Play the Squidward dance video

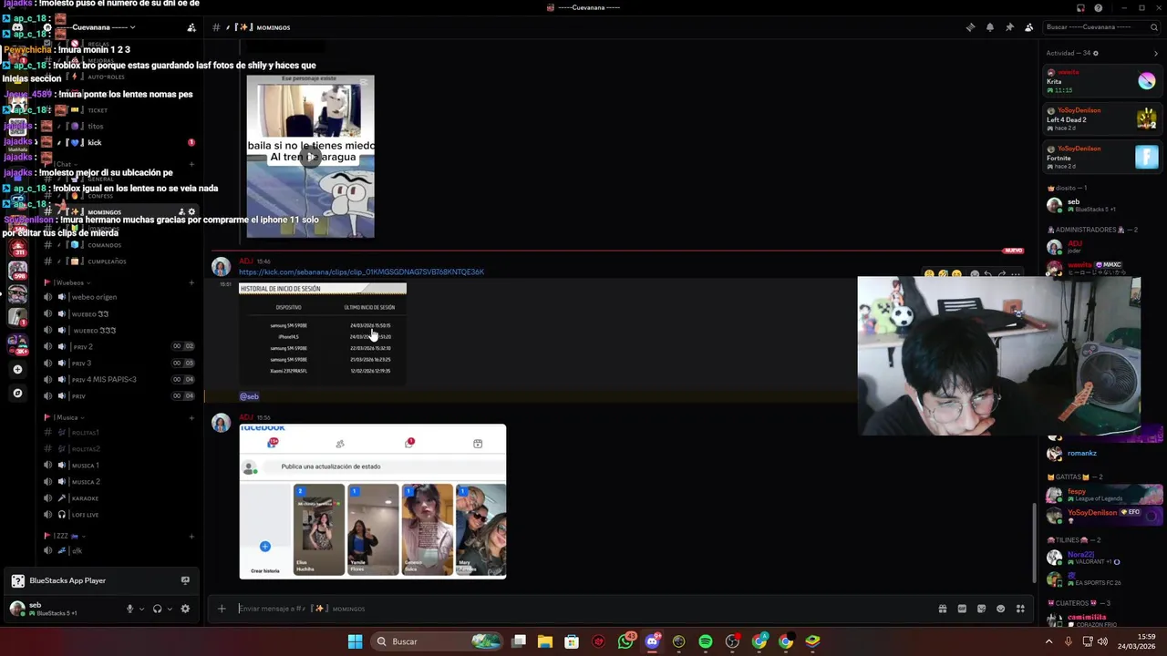[x=310, y=157]
